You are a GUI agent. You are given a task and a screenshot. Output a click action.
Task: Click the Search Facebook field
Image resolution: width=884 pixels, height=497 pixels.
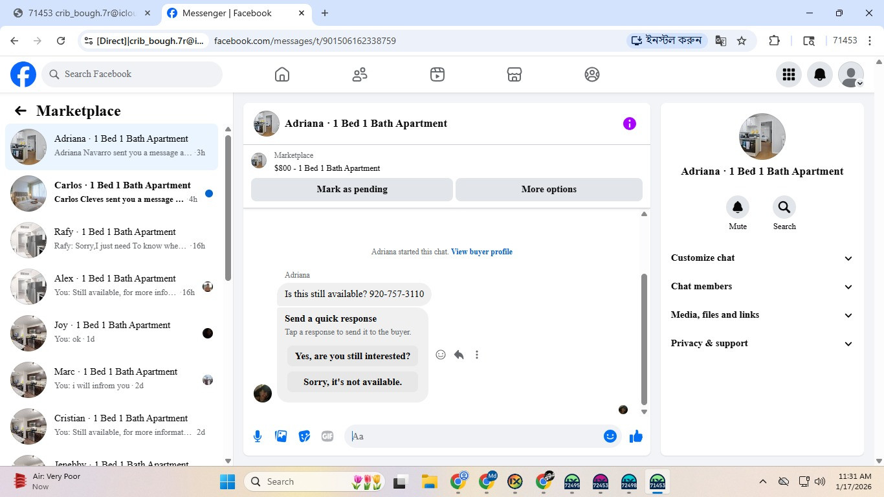coord(132,74)
